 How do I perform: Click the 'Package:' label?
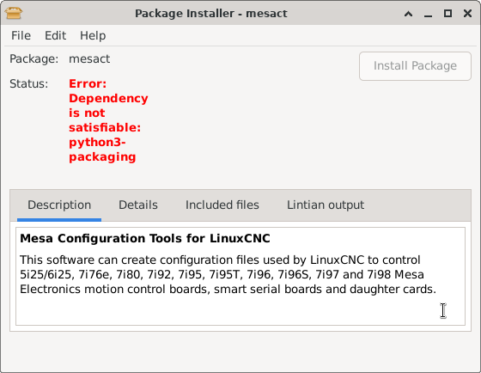click(33, 58)
